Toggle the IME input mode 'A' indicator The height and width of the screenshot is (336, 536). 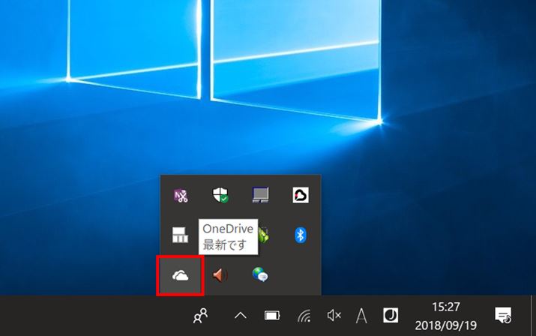click(361, 316)
